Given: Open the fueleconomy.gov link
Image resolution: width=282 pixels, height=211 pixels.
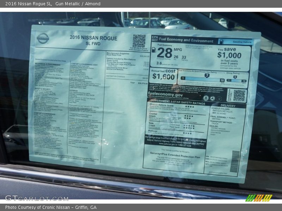Looking at the screenshot, I should click(165, 94).
